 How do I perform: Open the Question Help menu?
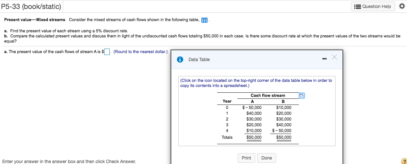click(x=373, y=6)
